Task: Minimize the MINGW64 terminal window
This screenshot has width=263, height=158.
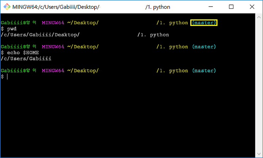Action: 211,7
